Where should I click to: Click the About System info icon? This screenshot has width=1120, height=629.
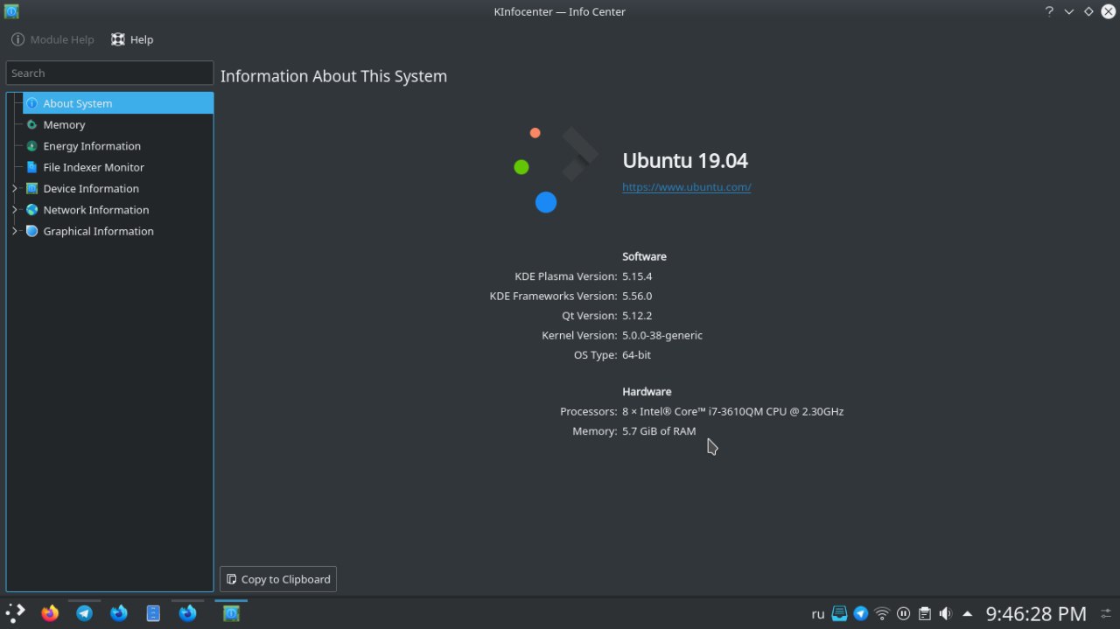pyautogui.click(x=32, y=103)
